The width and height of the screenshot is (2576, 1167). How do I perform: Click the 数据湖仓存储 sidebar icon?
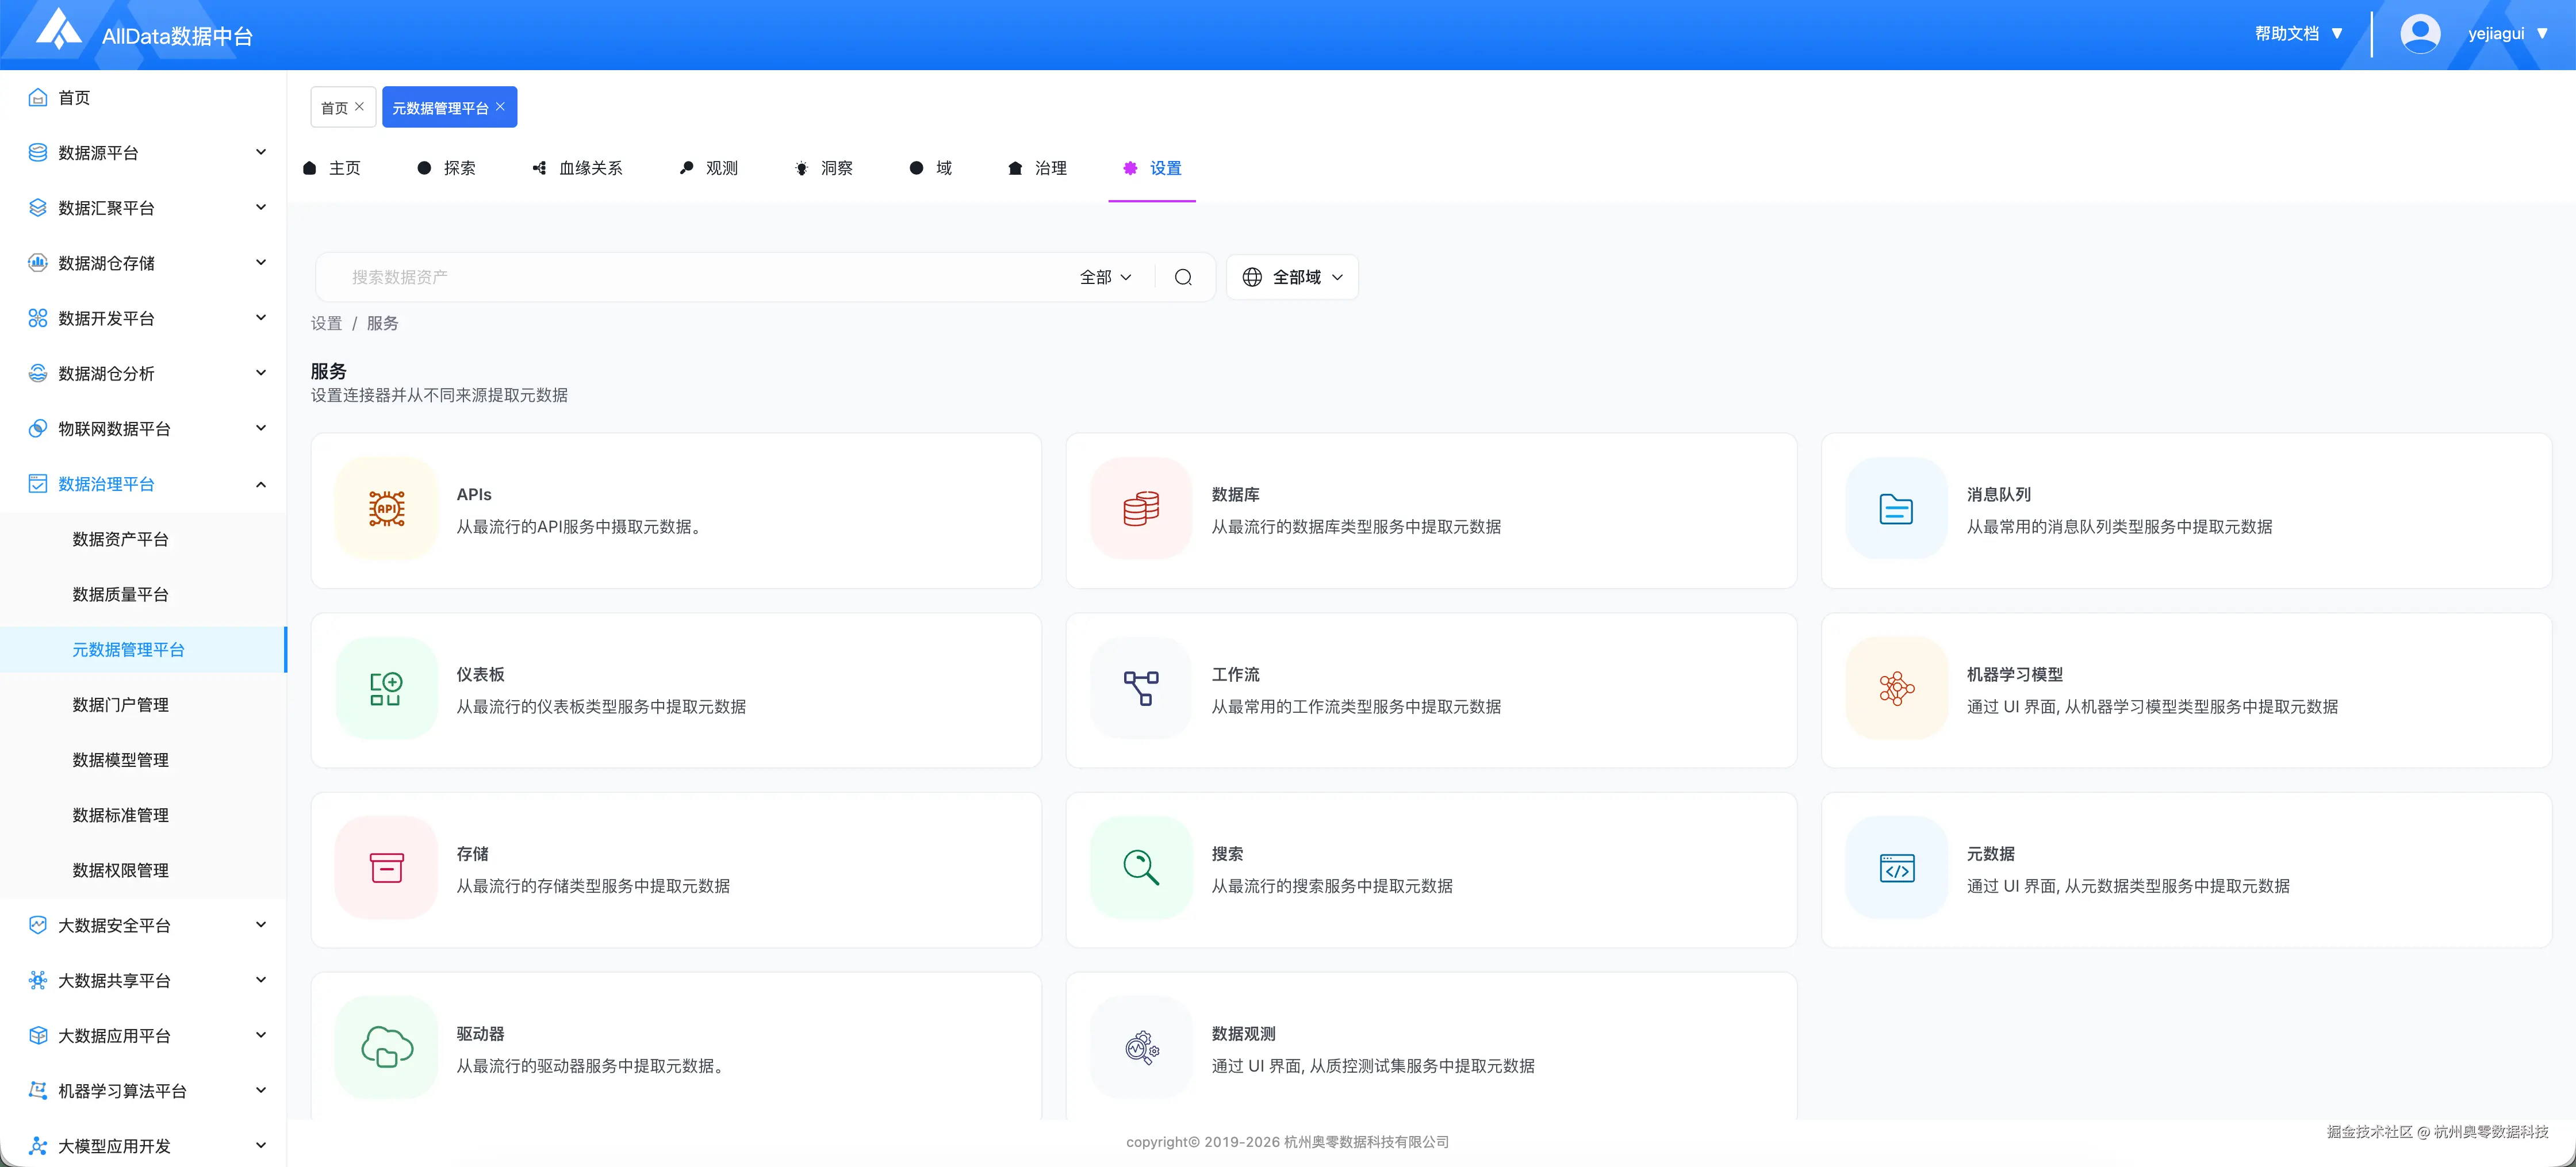click(x=38, y=262)
